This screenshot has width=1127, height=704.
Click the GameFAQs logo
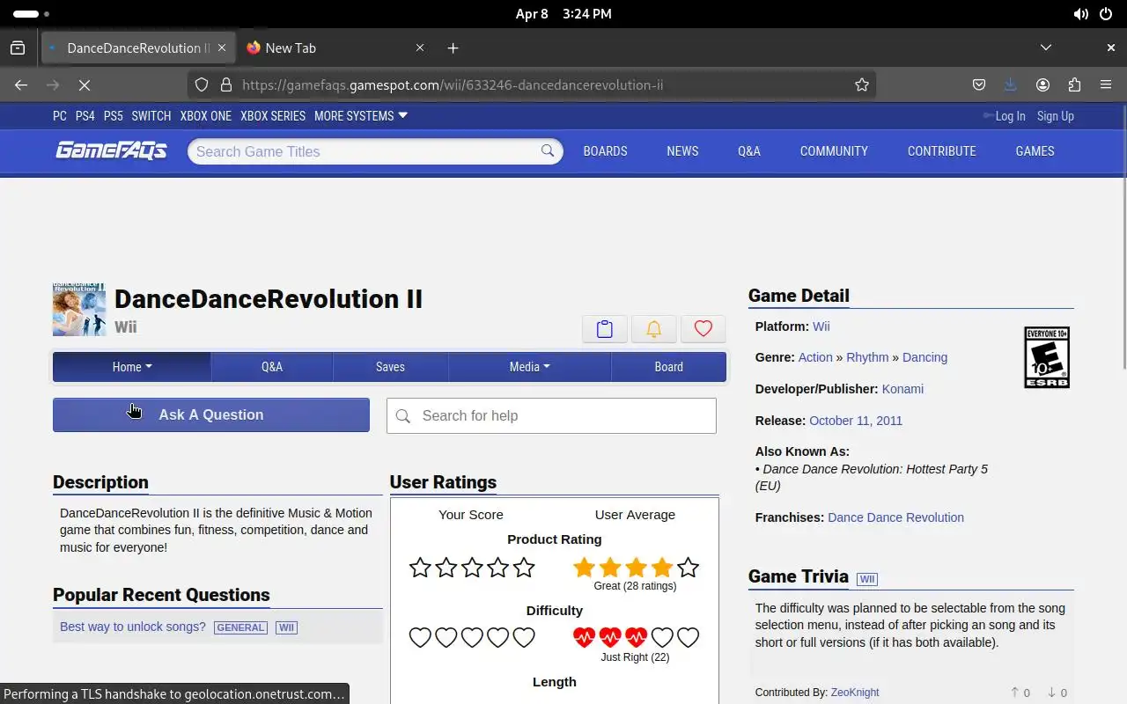(x=111, y=150)
